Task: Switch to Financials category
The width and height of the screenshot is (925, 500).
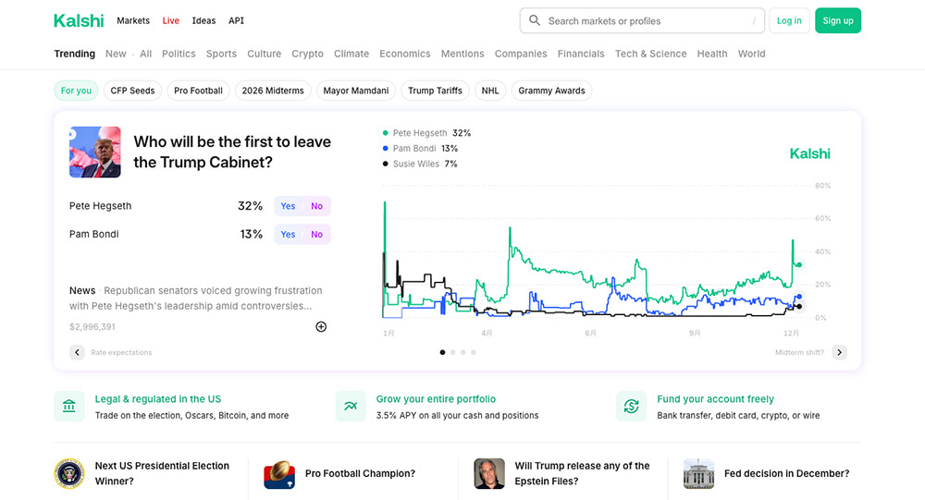Action: tap(581, 54)
